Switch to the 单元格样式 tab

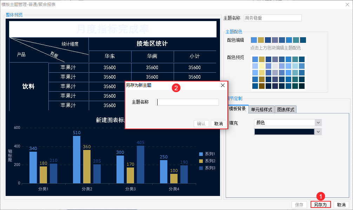(x=261, y=110)
